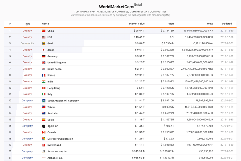Click the Microsoft Corporation logo icon

pyautogui.click(x=44, y=139)
